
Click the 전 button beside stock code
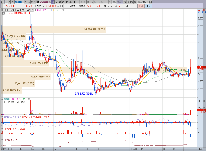click(x=12, y=2)
